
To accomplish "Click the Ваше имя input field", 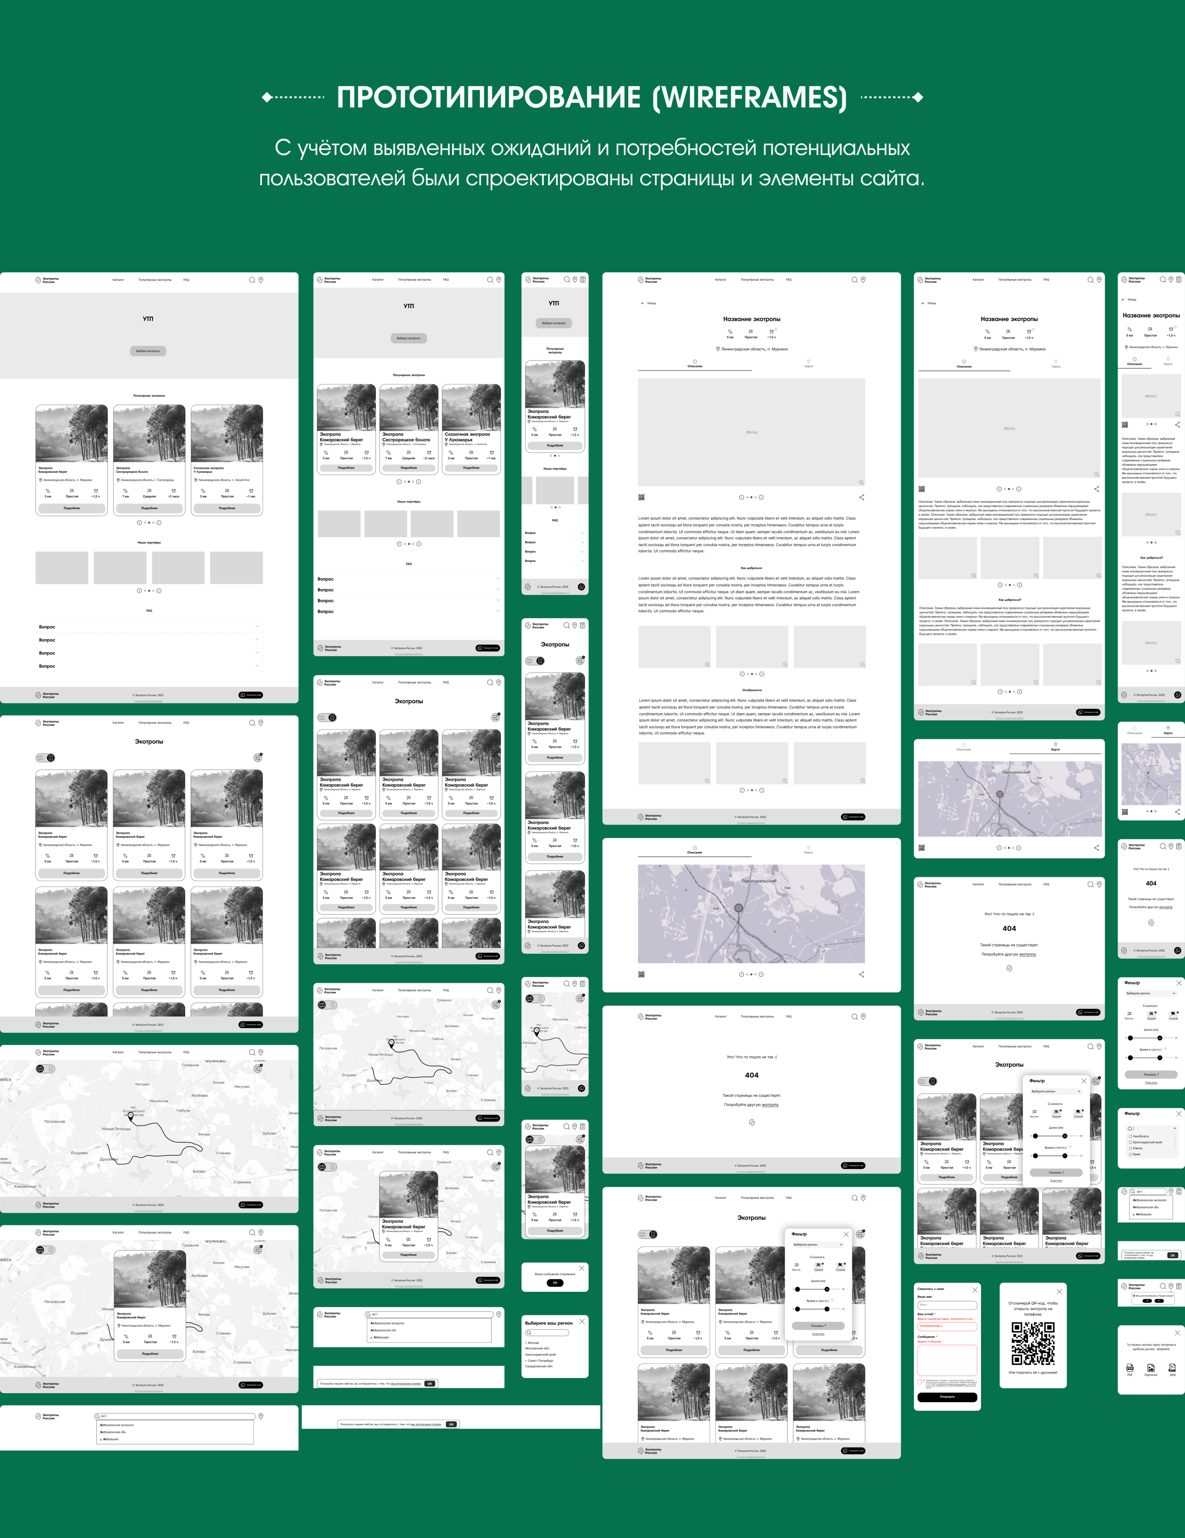I will (947, 1305).
